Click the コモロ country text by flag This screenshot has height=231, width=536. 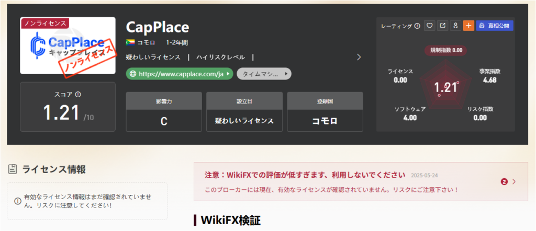(x=146, y=43)
